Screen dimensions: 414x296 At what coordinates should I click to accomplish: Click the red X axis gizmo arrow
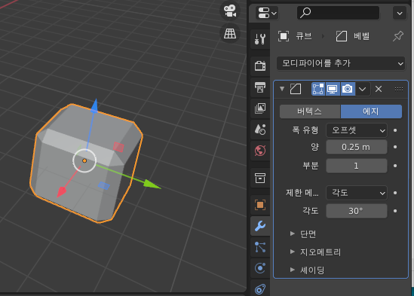[x=62, y=191]
